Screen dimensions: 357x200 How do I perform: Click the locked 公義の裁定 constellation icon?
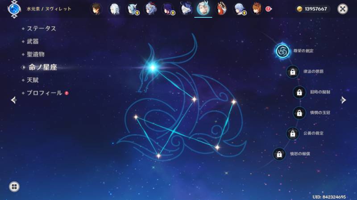293,134
